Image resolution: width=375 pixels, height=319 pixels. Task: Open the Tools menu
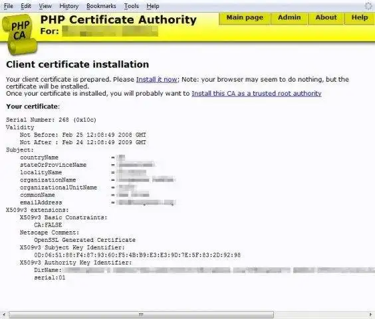(131, 6)
